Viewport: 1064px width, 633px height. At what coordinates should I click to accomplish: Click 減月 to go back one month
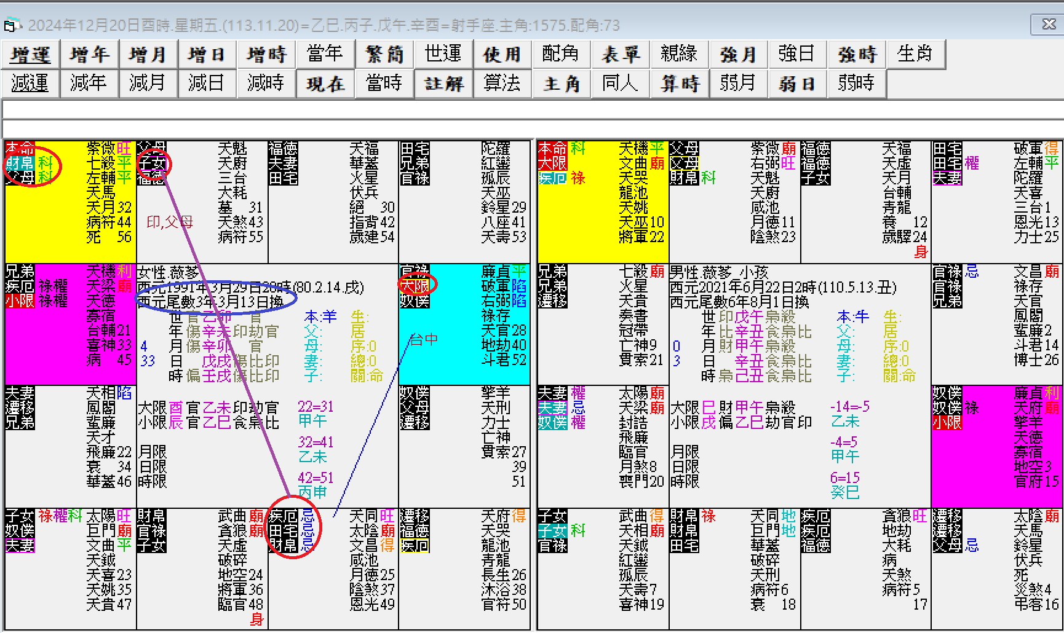(x=148, y=84)
